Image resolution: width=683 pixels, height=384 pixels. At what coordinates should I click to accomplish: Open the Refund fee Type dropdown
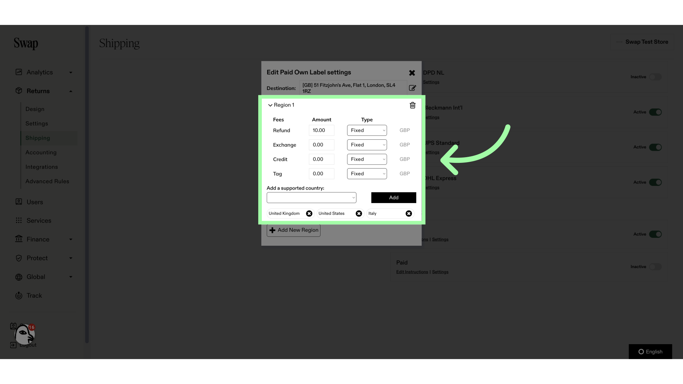pyautogui.click(x=367, y=130)
